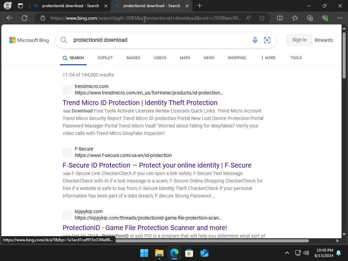Click the search magnifier icon in Bing box

(x=64, y=40)
